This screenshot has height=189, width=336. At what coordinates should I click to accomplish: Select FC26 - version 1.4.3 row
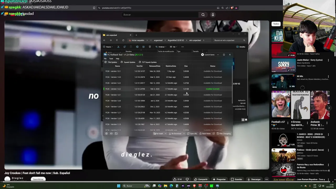(x=168, y=83)
